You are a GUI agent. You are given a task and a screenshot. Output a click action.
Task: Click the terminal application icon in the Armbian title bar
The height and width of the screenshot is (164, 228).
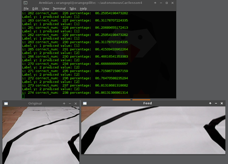click(x=25, y=3)
